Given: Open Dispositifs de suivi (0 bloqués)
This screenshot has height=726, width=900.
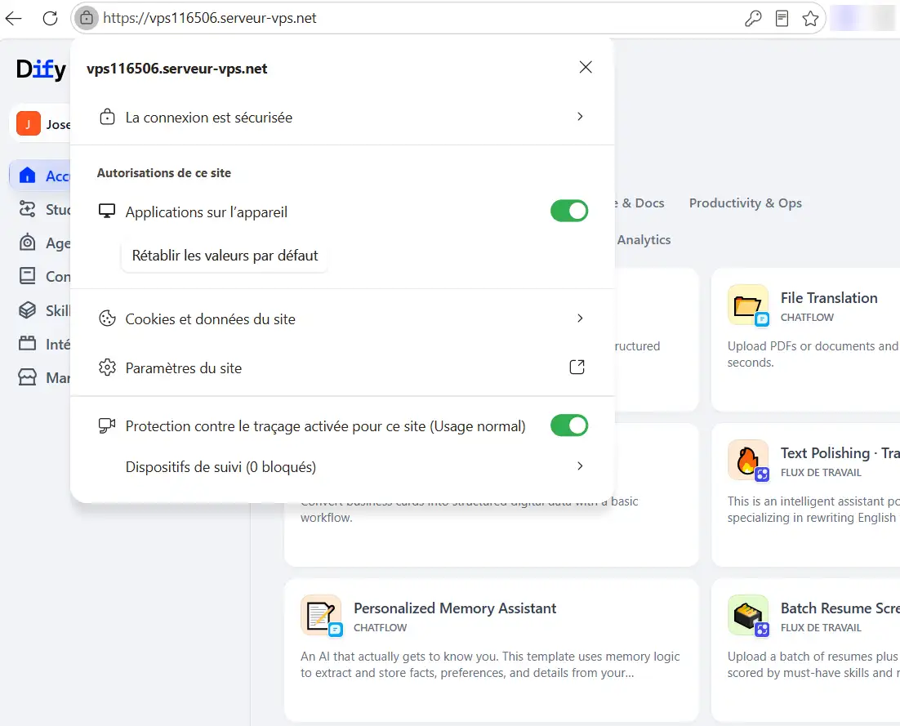Looking at the screenshot, I should [x=342, y=466].
